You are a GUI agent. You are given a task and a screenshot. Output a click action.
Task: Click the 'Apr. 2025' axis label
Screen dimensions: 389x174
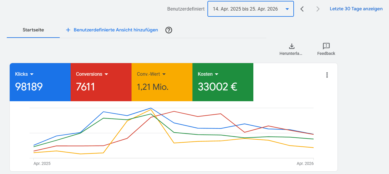[x=42, y=163]
